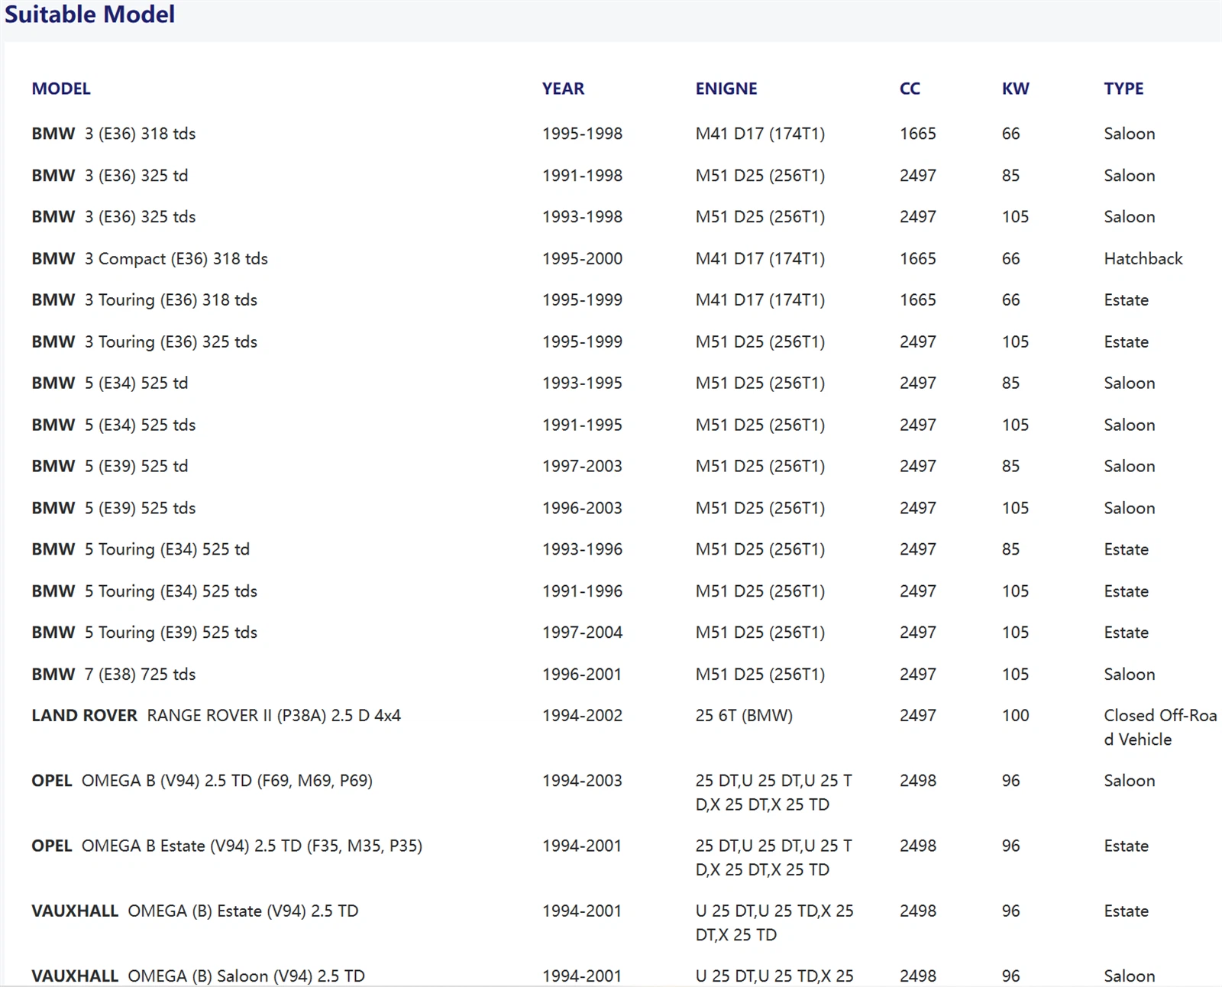
Task: Click CC value 2497 for Range Rover
Action: click(917, 716)
